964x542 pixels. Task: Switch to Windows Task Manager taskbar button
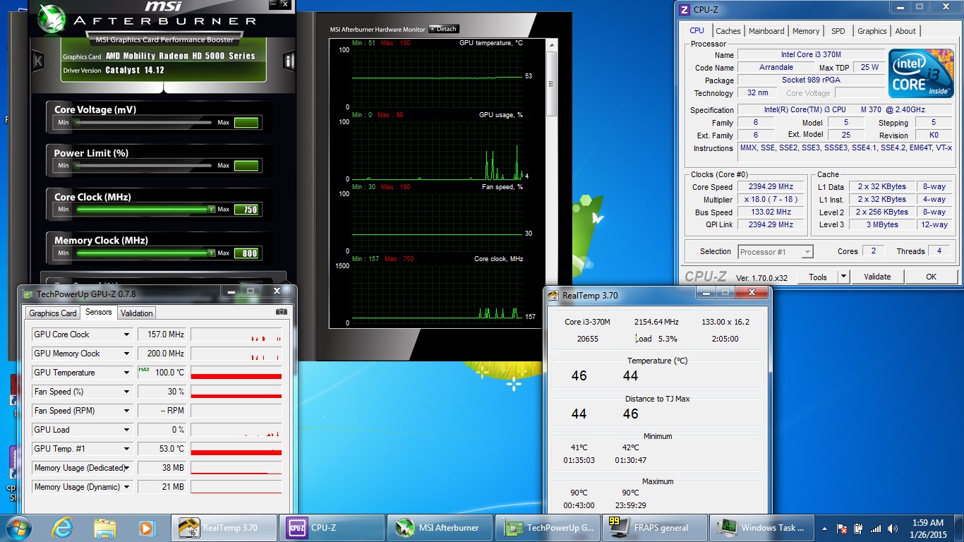pos(763,528)
